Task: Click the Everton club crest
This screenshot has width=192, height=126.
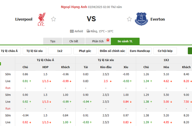Action: 141,19
